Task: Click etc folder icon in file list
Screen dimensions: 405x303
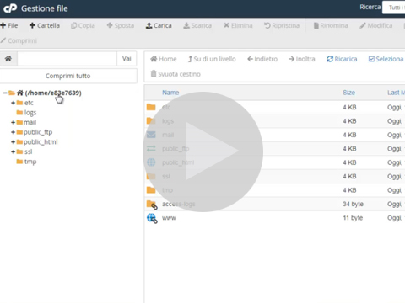Action: click(151, 107)
